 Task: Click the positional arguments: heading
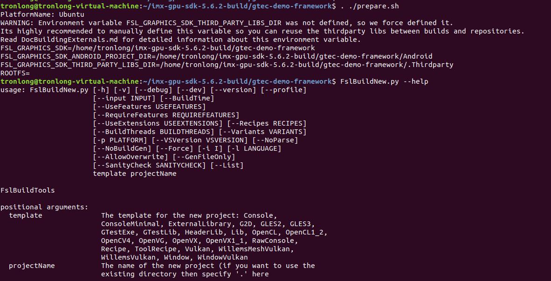coord(44,207)
